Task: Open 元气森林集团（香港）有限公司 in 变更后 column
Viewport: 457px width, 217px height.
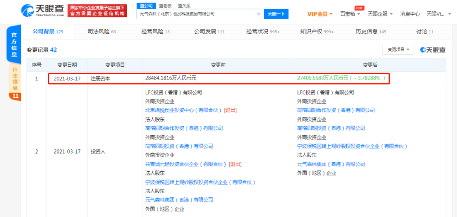Action: point(331,164)
